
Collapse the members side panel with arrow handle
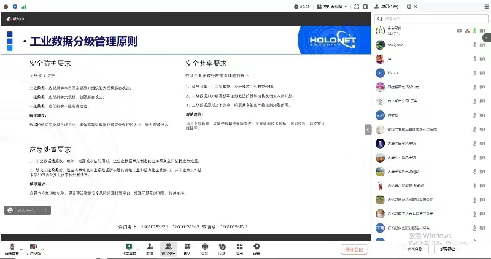(368, 129)
